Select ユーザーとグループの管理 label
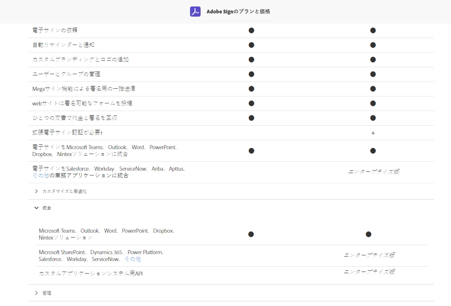 coord(66,74)
